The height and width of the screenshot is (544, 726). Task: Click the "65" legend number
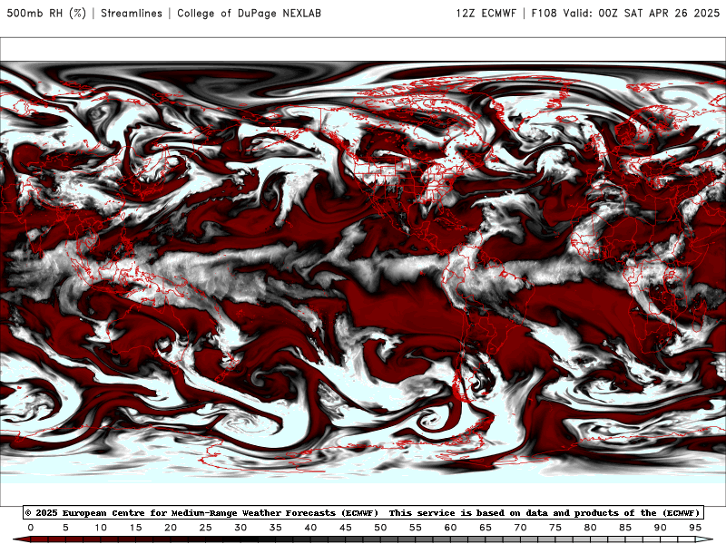click(x=486, y=528)
